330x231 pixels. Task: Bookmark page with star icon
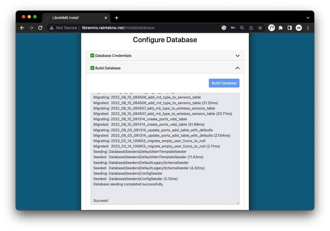click(x=260, y=28)
